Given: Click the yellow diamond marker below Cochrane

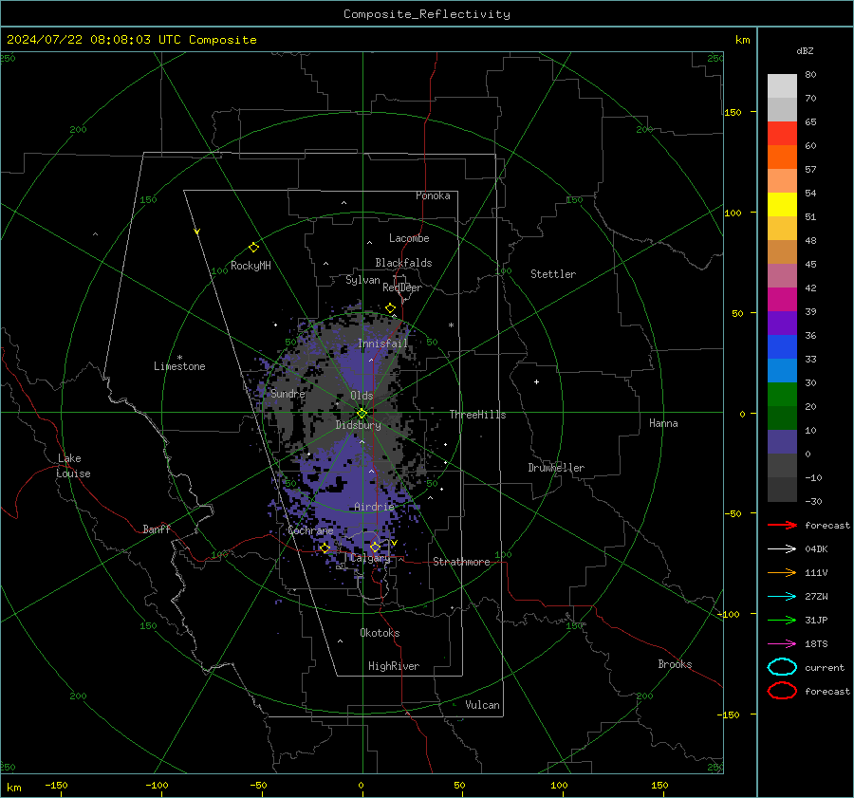Looking at the screenshot, I should click(325, 547).
